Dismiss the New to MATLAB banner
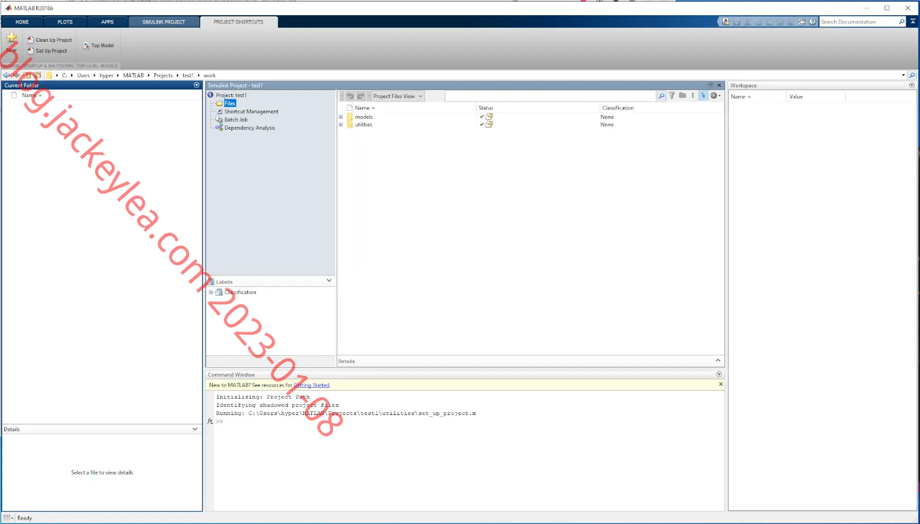 pyautogui.click(x=721, y=384)
